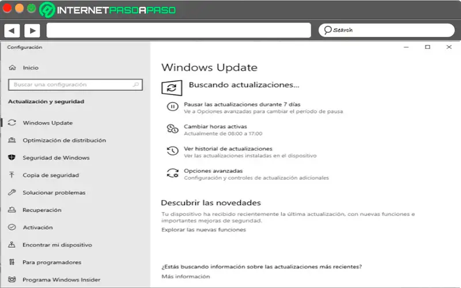Click the gear-sync icon for Opciones avanzadas

(x=172, y=173)
